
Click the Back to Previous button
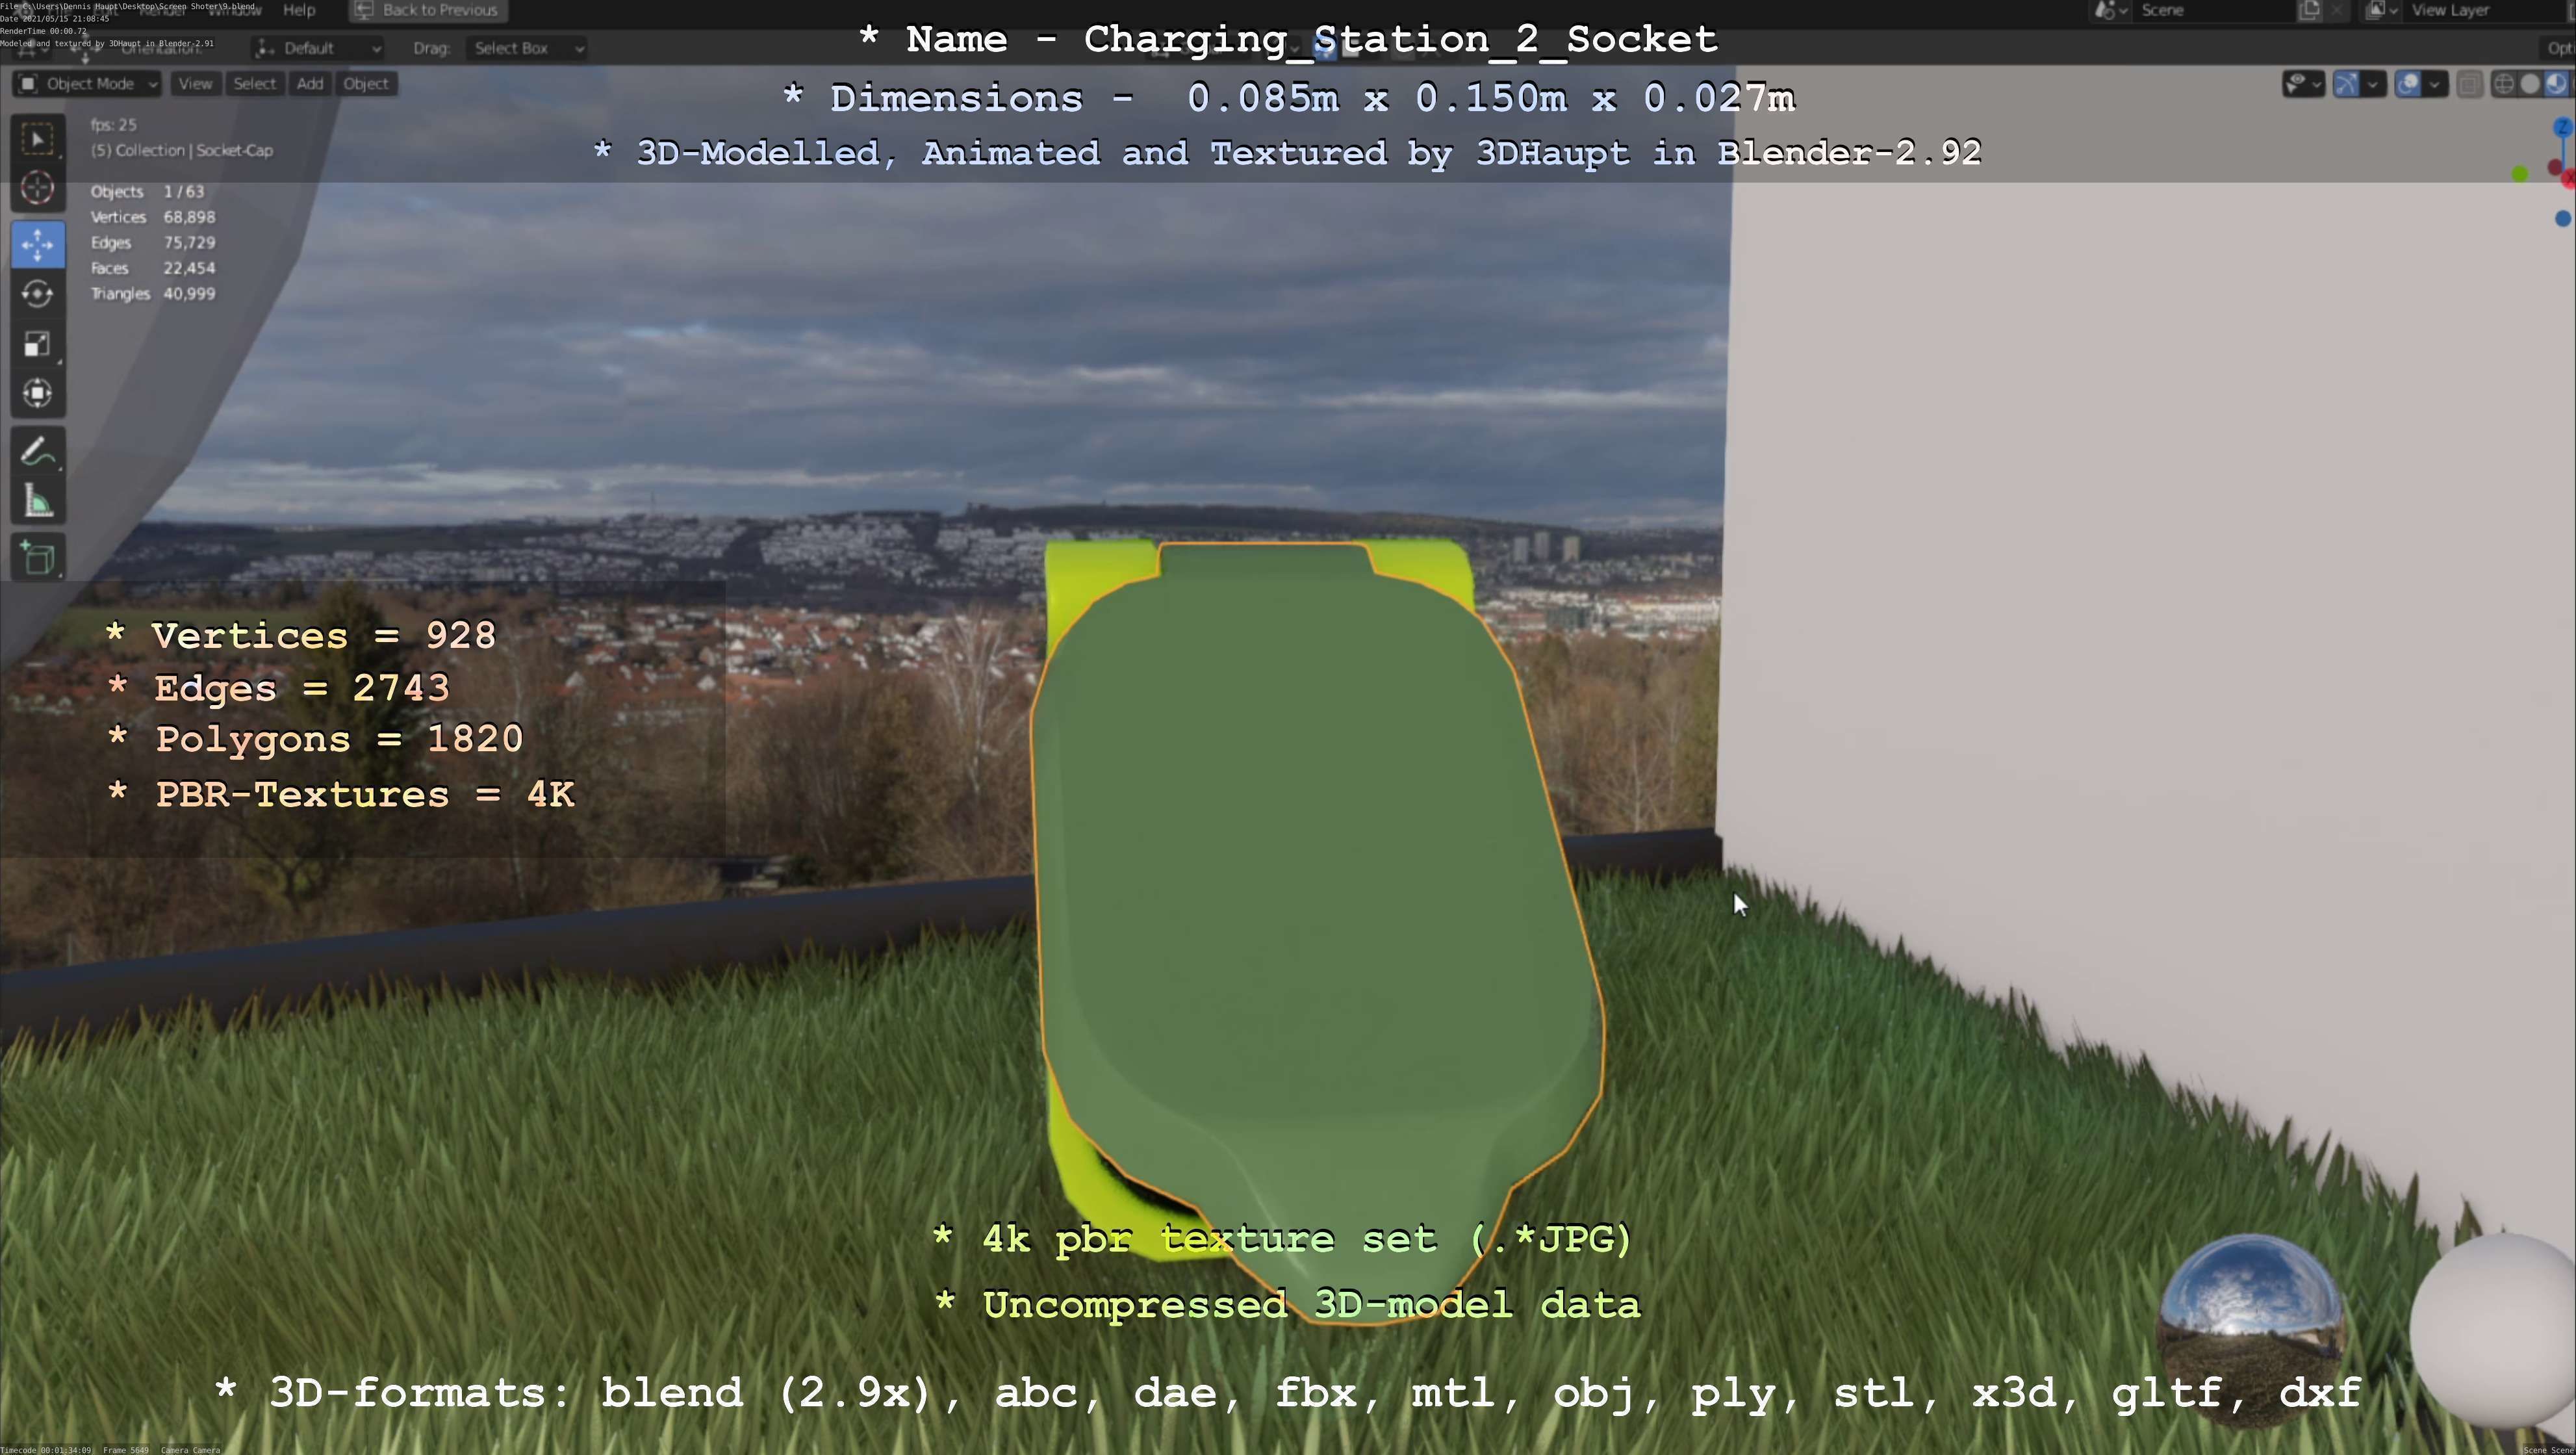pyautogui.click(x=428, y=10)
